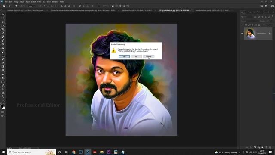Click the foreground color swatch

click(2, 106)
